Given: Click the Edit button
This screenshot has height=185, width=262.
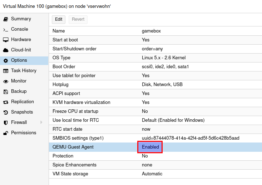Looking at the screenshot, I should pyautogui.click(x=59, y=19).
